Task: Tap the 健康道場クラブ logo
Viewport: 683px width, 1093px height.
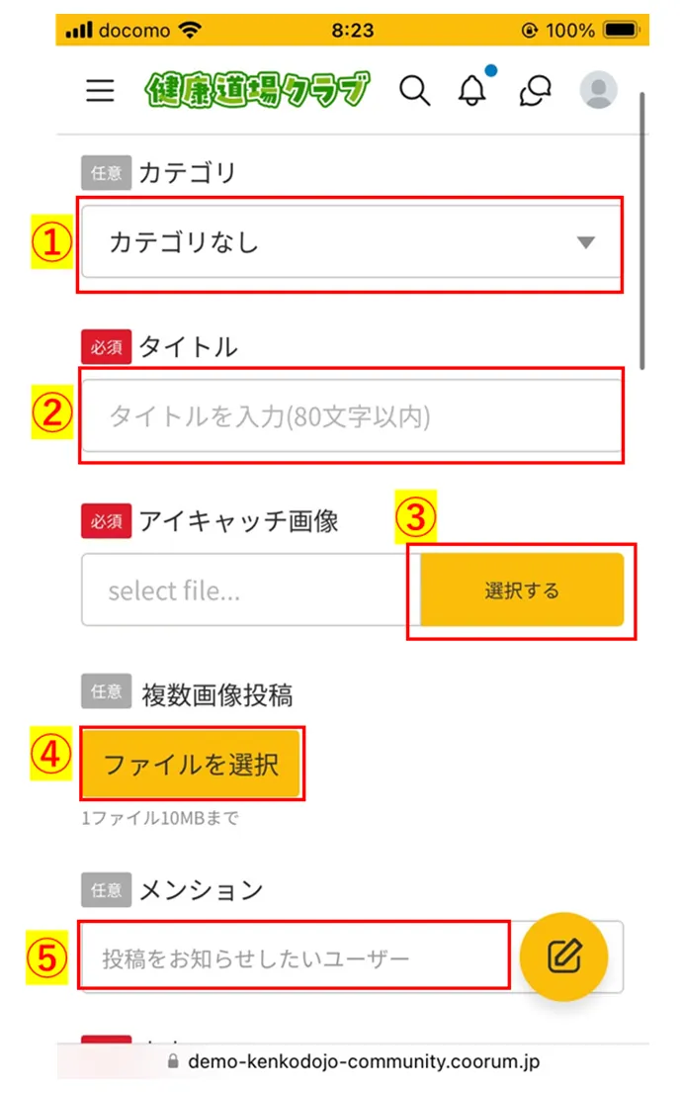Action: click(257, 90)
